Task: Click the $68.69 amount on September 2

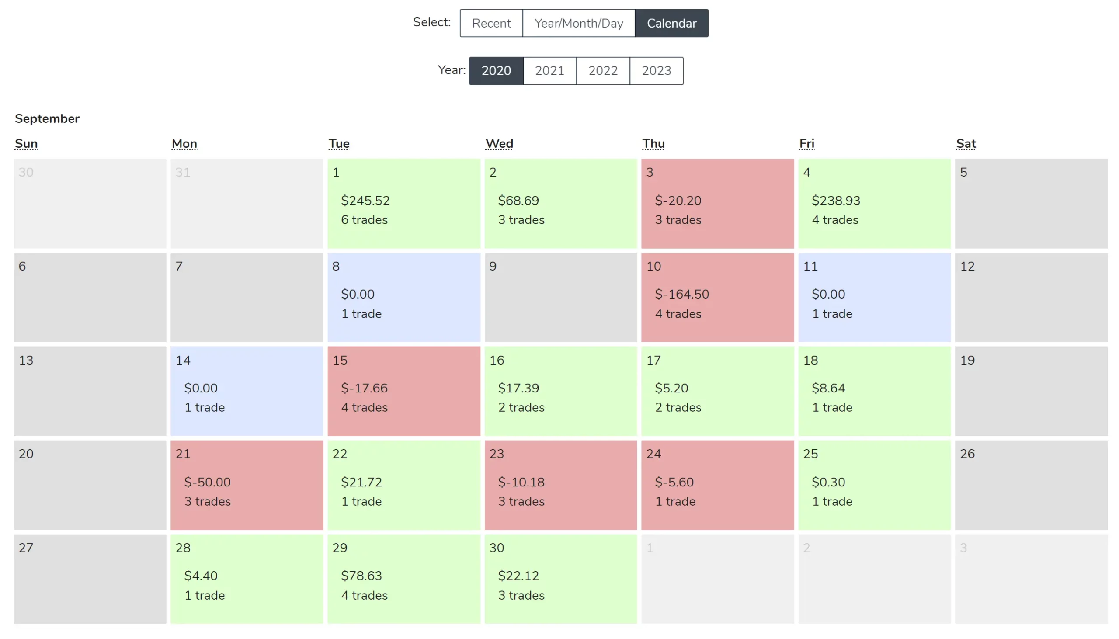Action: coord(518,201)
